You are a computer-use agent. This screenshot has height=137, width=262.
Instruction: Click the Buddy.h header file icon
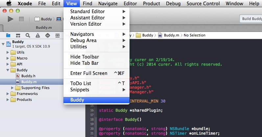point(18,76)
